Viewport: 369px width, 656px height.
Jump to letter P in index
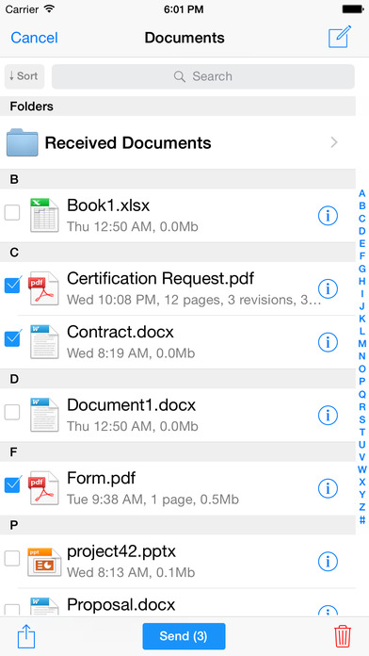(361, 381)
